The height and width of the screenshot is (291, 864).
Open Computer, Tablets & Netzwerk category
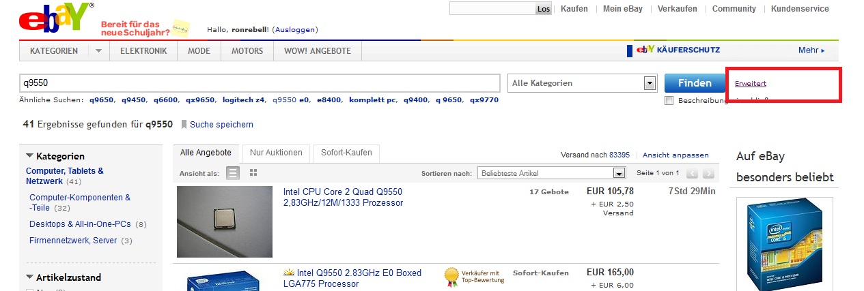tap(65, 176)
